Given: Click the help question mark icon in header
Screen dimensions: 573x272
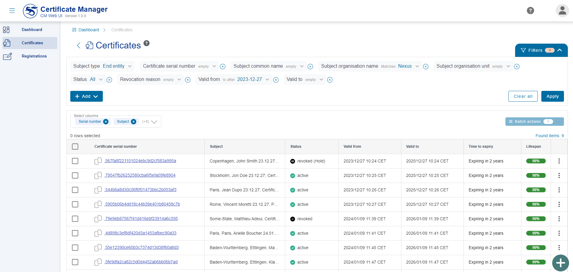Looking at the screenshot, I should click(x=530, y=11).
